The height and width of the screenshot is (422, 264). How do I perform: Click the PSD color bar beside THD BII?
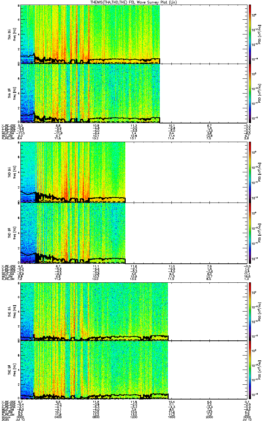pyautogui.click(x=250, y=233)
